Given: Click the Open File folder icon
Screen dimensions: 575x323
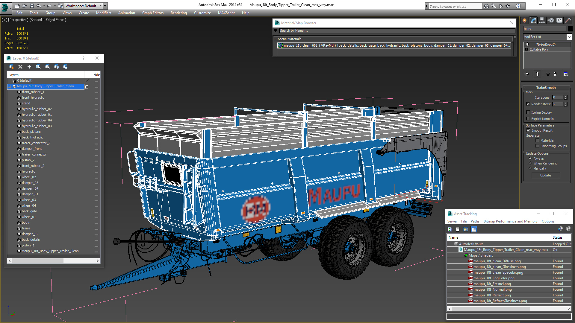Looking at the screenshot, I should 24,6.
